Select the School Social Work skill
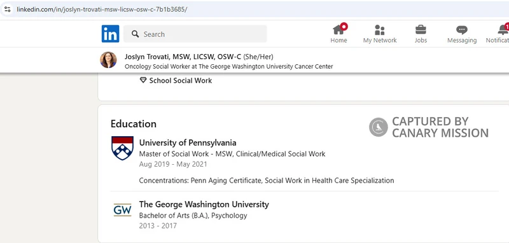Image resolution: width=509 pixels, height=243 pixels. tap(181, 80)
